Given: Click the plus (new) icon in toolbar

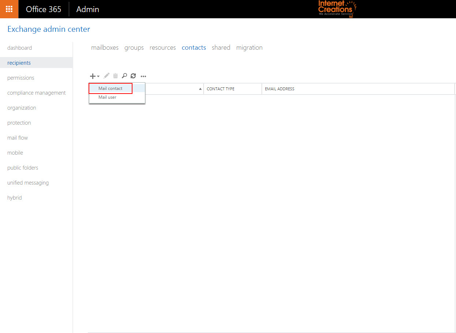Looking at the screenshot, I should click(x=93, y=76).
